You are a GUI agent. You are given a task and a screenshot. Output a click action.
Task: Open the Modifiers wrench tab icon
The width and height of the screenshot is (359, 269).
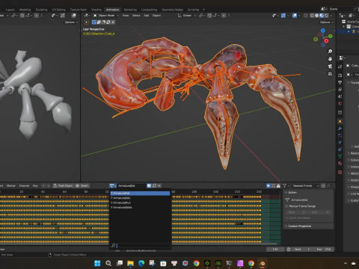(x=340, y=129)
